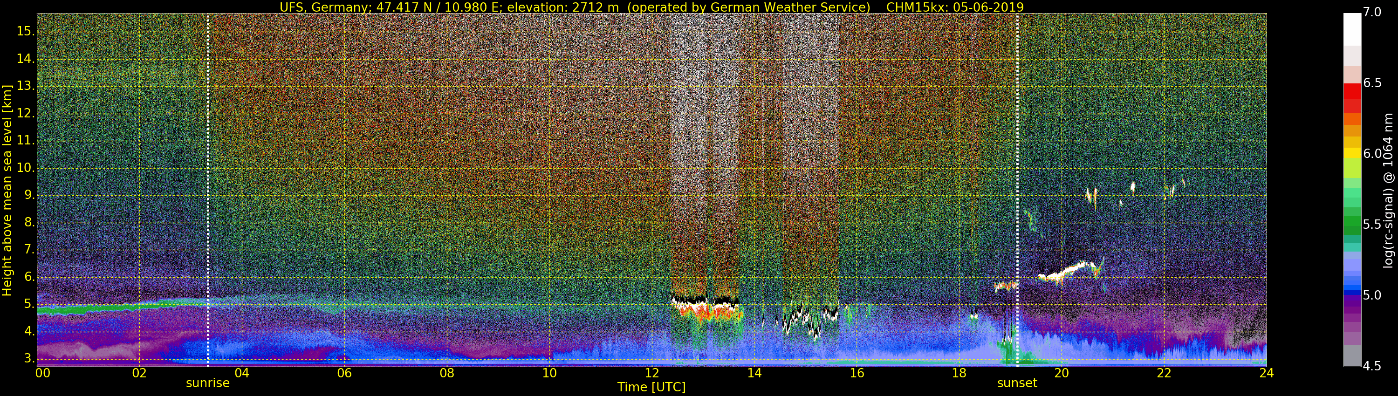The image size is (1398, 396).
Task: Click height tick '7.' on the height axis
Action: [x=28, y=250]
